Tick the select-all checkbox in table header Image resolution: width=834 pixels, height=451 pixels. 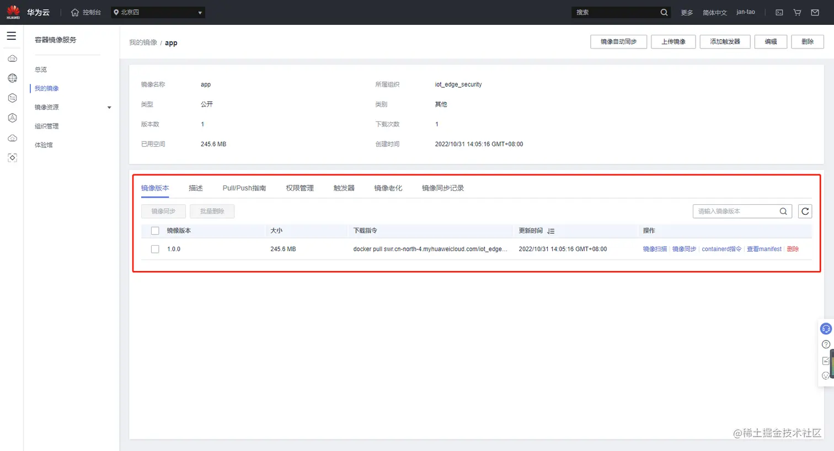[x=155, y=231]
